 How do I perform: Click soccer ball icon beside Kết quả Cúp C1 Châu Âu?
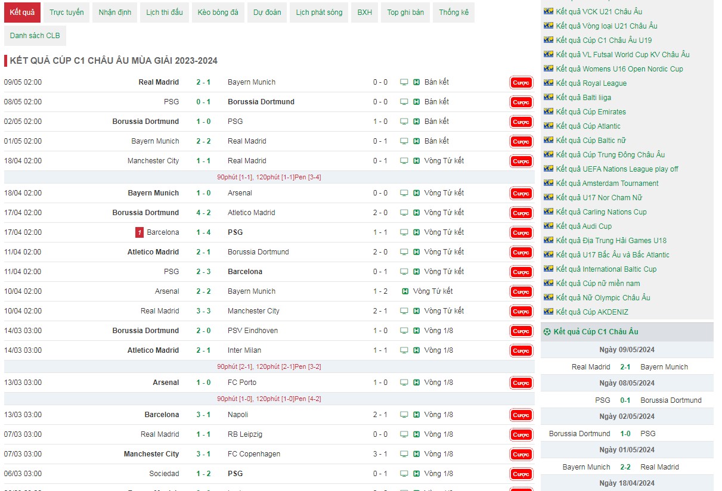pos(547,332)
